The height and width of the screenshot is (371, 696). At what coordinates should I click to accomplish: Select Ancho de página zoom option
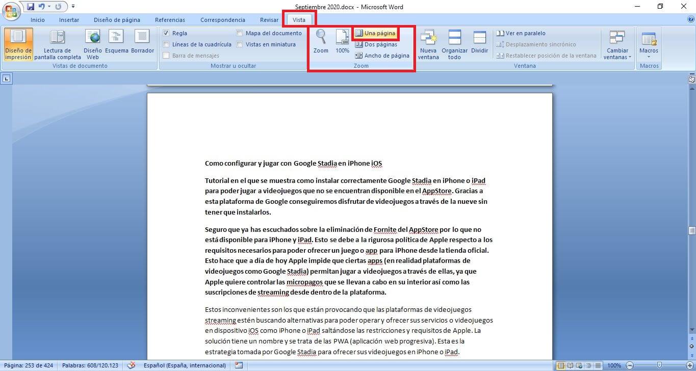pyautogui.click(x=382, y=56)
